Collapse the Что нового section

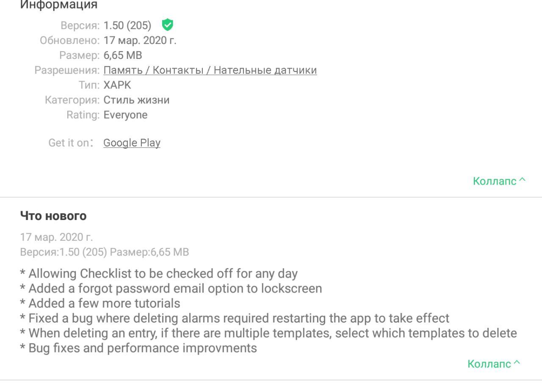pyautogui.click(x=494, y=364)
